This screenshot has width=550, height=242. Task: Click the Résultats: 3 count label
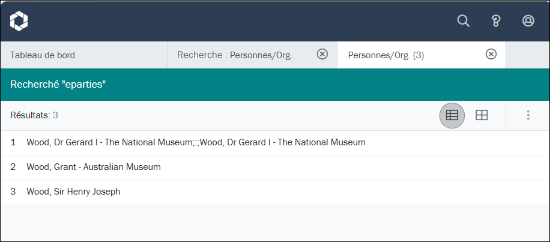(x=34, y=115)
